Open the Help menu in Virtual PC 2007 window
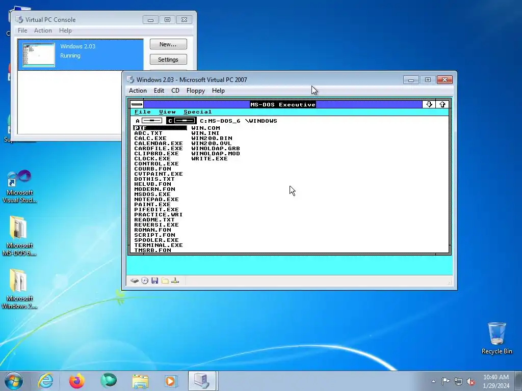This screenshot has width=522, height=391. (218, 91)
